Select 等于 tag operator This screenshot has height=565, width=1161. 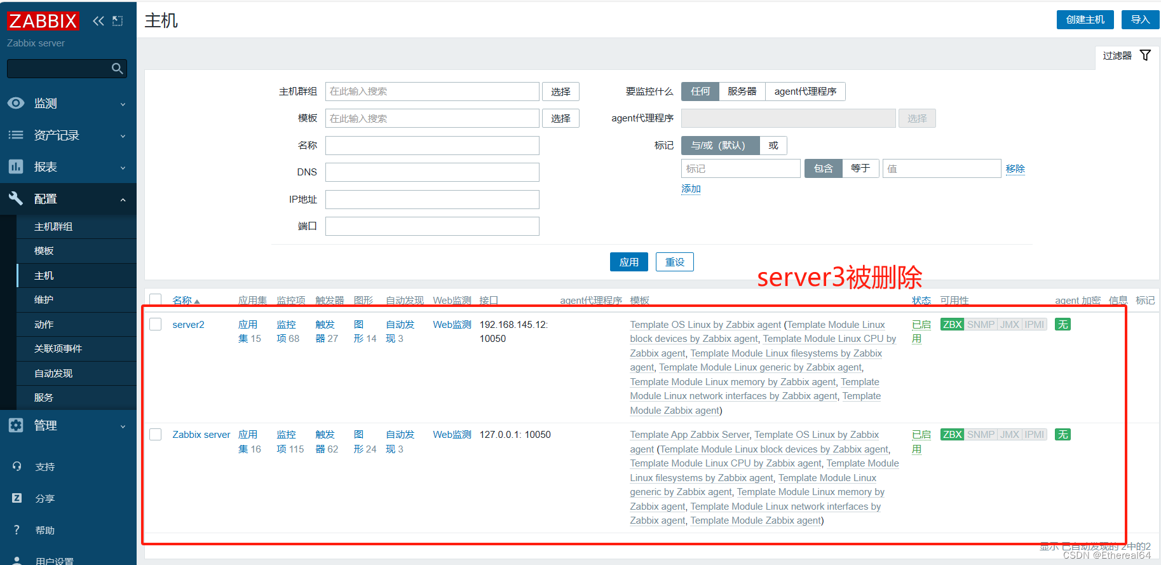coord(860,168)
